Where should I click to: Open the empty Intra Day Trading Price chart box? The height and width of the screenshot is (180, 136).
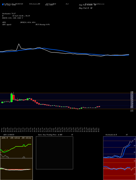[x=54, y=153]
